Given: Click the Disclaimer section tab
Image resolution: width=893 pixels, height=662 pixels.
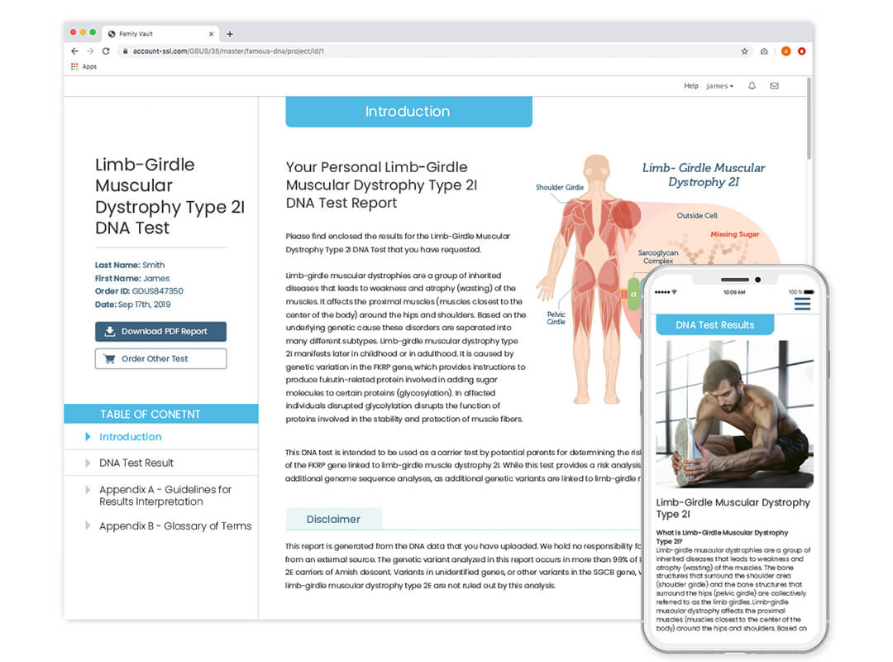Looking at the screenshot, I should point(334,519).
